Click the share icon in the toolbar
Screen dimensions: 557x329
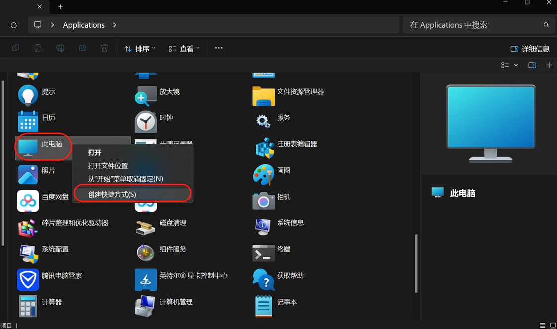(83, 48)
